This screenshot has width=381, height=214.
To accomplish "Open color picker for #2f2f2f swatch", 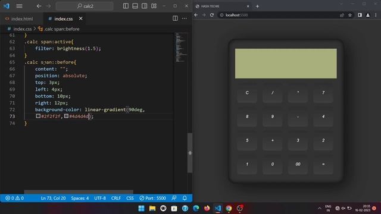I will 38,116.
